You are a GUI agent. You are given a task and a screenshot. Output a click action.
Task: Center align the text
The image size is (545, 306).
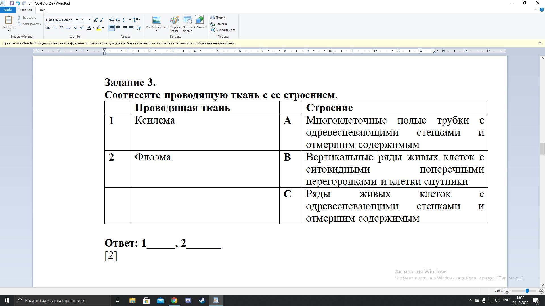(x=118, y=28)
